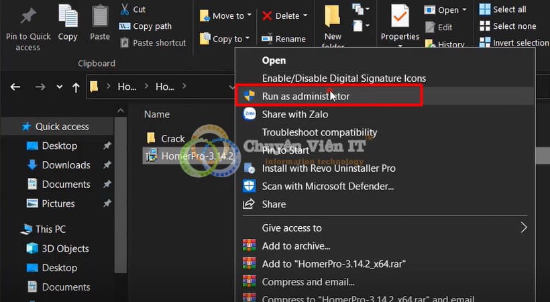This screenshot has width=550, height=302.
Task: Click Select none in ribbon
Action: [x=508, y=26]
